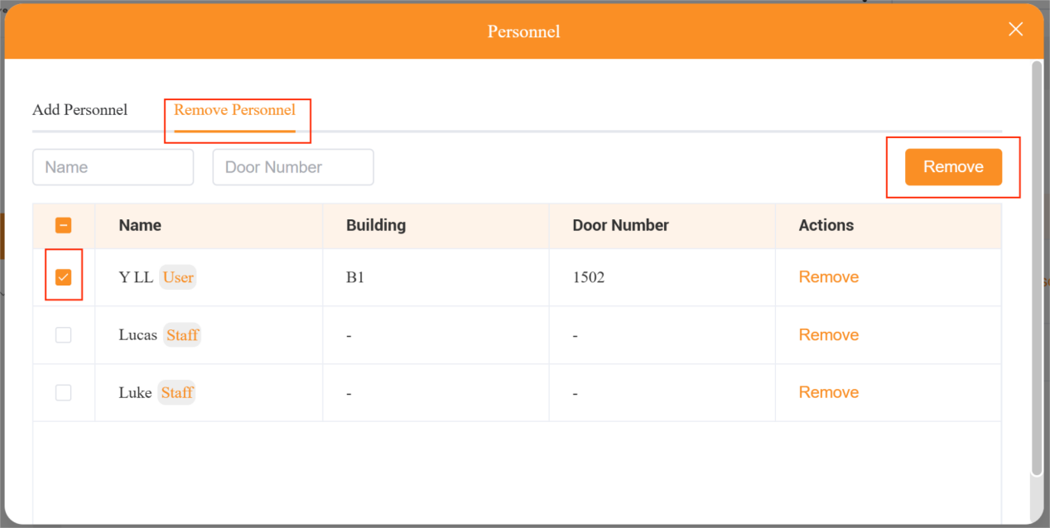Viewport: 1050px width, 528px height.
Task: Uncheck the checkbox for Y LL
Action: pyautogui.click(x=63, y=277)
